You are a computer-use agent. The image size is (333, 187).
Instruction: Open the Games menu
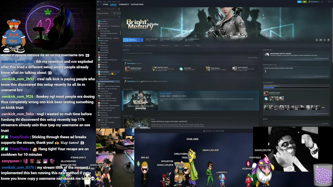pos(114,2)
